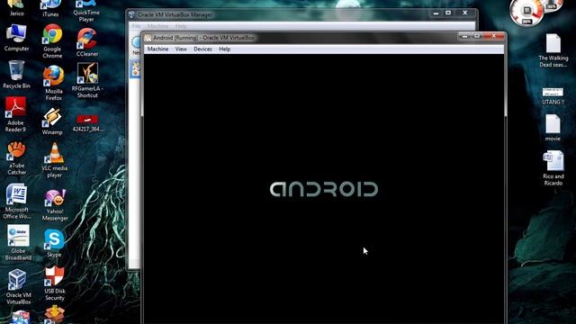
Task: Close the VirtualBox Manager window
Action: pos(465,13)
